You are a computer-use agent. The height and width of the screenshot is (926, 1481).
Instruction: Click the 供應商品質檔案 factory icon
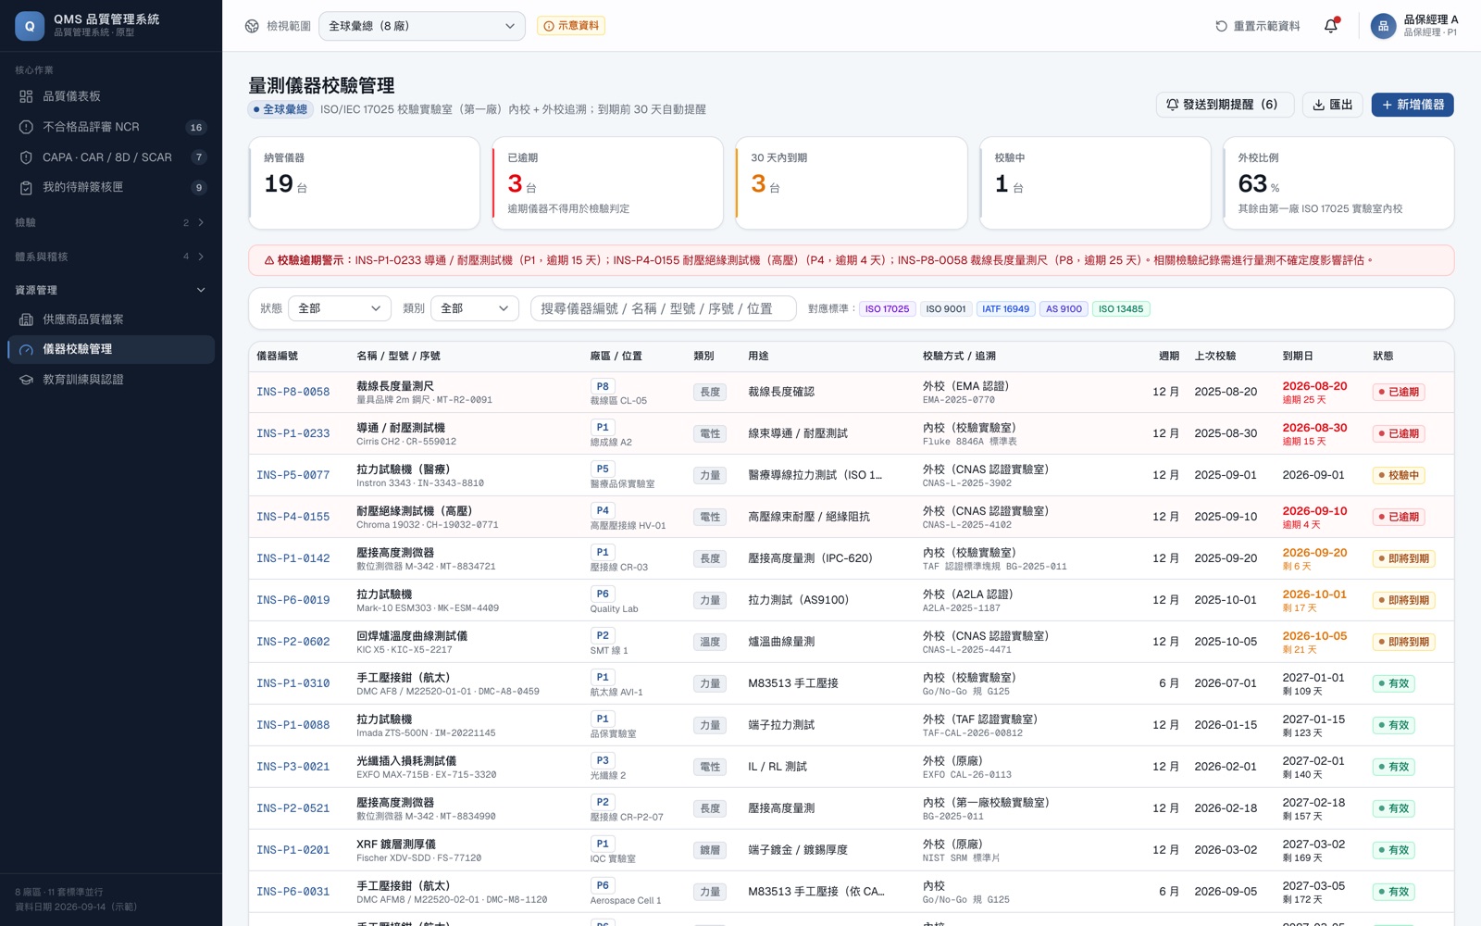pos(26,319)
